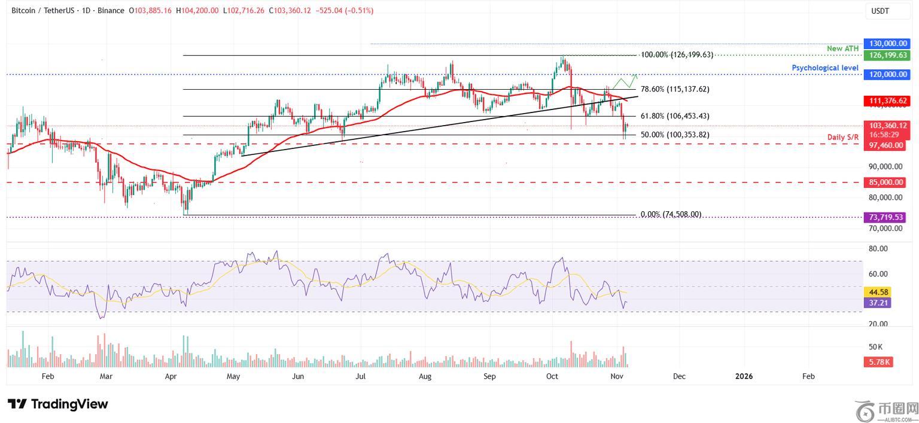Click the current price label 103,360.12

pos(885,126)
